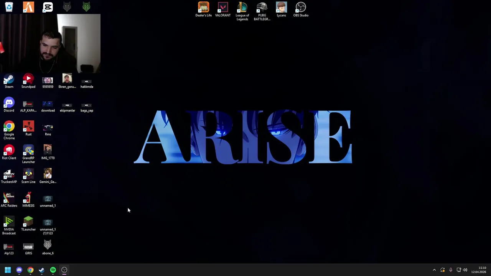491x276 pixels.
Task: Select the ekipmanlar file icon
Action: click(x=68, y=107)
